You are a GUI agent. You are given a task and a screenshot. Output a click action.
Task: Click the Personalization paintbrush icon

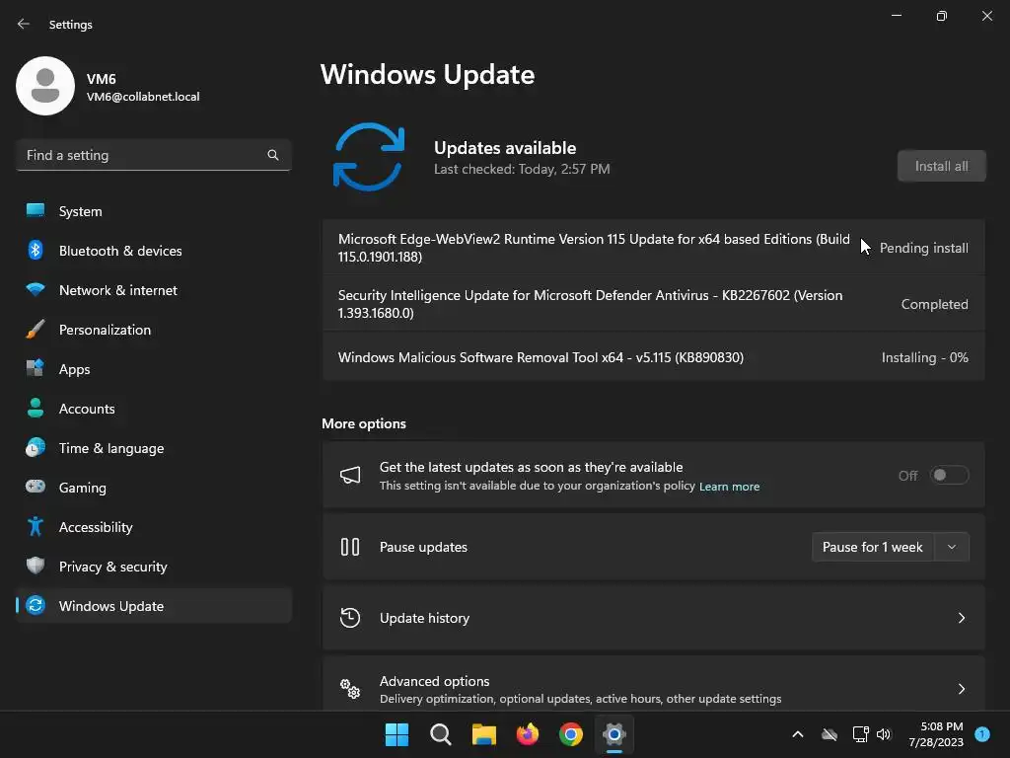36,330
